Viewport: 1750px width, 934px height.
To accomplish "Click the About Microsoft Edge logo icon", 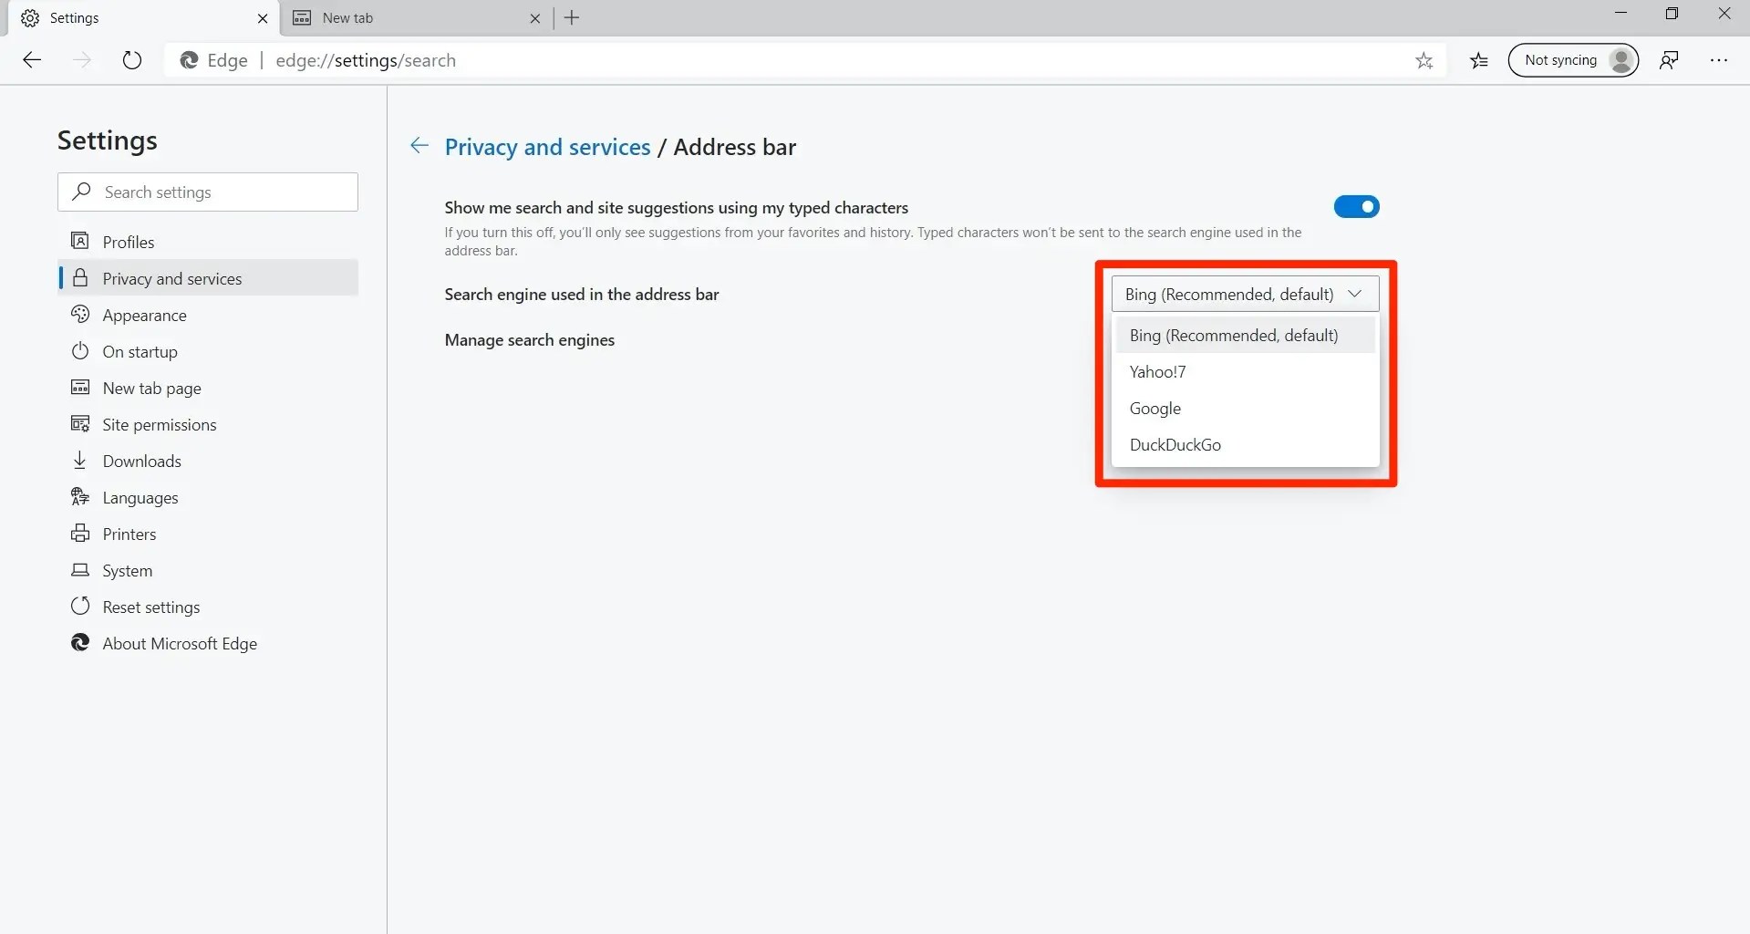I will 80,642.
